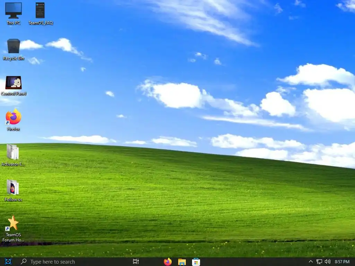Open the network status tray icon
Viewport: 355px width, 266px height.
click(x=319, y=262)
